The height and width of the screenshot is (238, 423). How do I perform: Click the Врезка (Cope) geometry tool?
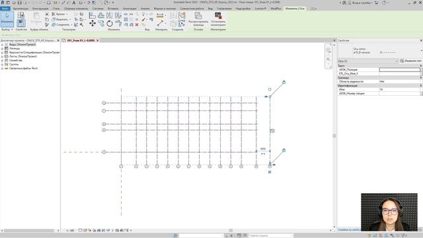coord(60,14)
